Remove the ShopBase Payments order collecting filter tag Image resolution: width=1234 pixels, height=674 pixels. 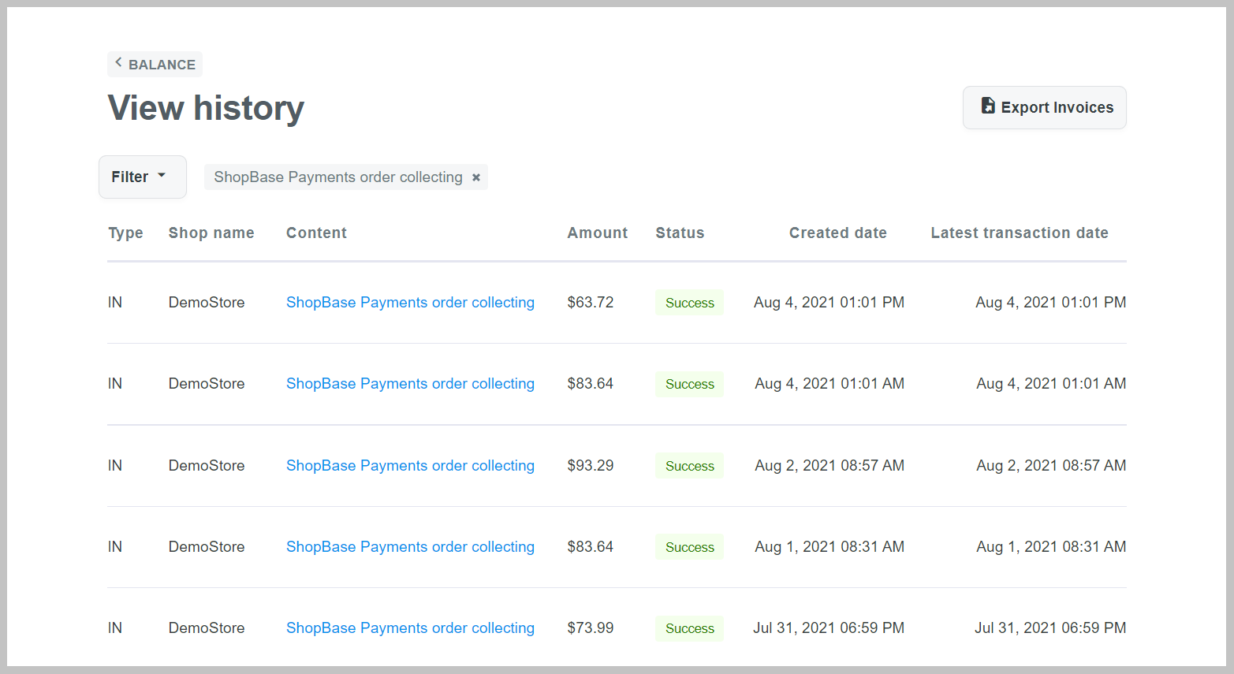coord(476,177)
